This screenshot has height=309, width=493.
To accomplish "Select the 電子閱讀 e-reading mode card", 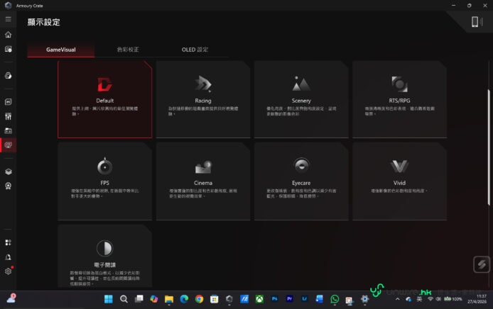I will click(x=105, y=257).
